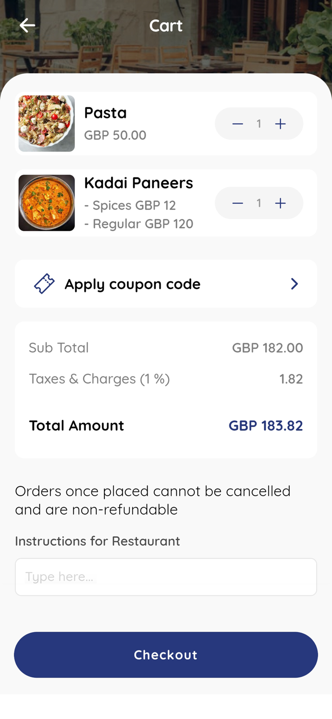
Task: Click the Sub Total row
Action: tap(166, 348)
